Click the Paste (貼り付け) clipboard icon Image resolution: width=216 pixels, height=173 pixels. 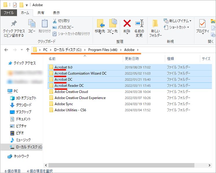click(45, 23)
